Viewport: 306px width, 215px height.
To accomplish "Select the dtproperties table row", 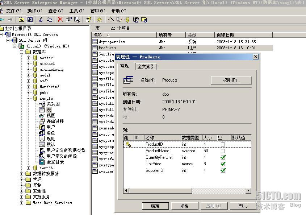I will [x=182, y=42].
